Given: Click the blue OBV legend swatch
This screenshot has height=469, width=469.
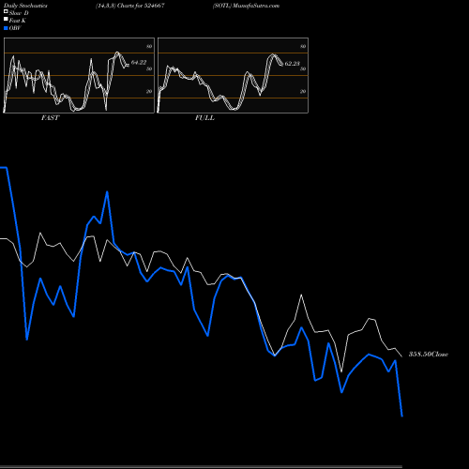Looking at the screenshot, I should [6, 28].
